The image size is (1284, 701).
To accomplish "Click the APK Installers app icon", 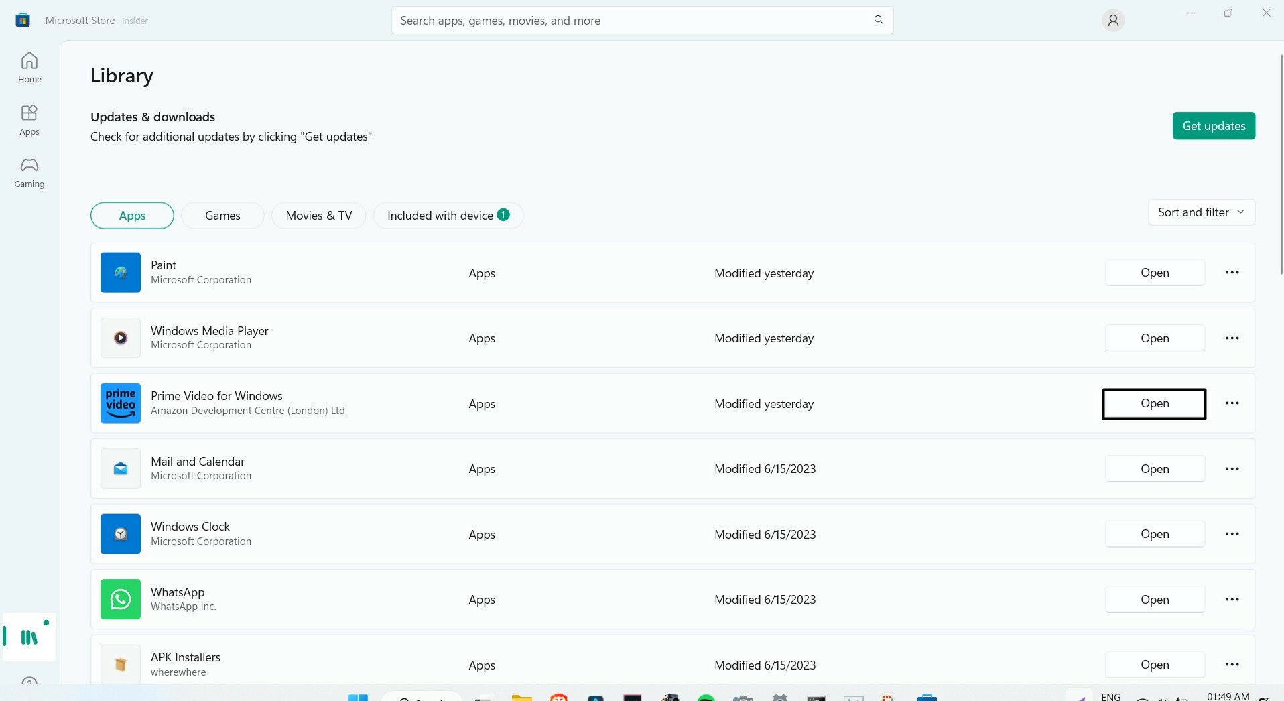I will coord(121,664).
